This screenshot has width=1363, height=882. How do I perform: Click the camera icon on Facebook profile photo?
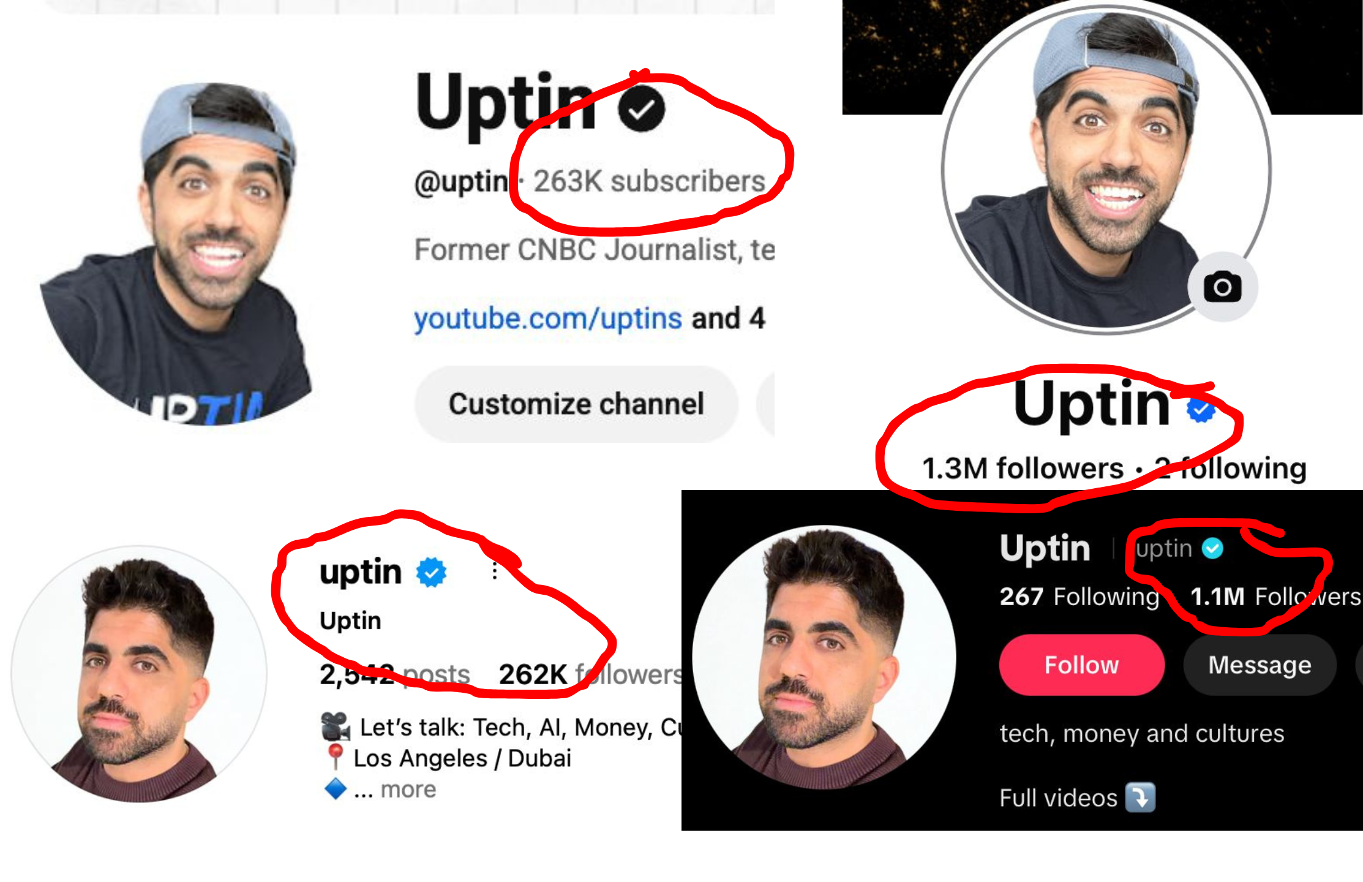(x=1222, y=287)
